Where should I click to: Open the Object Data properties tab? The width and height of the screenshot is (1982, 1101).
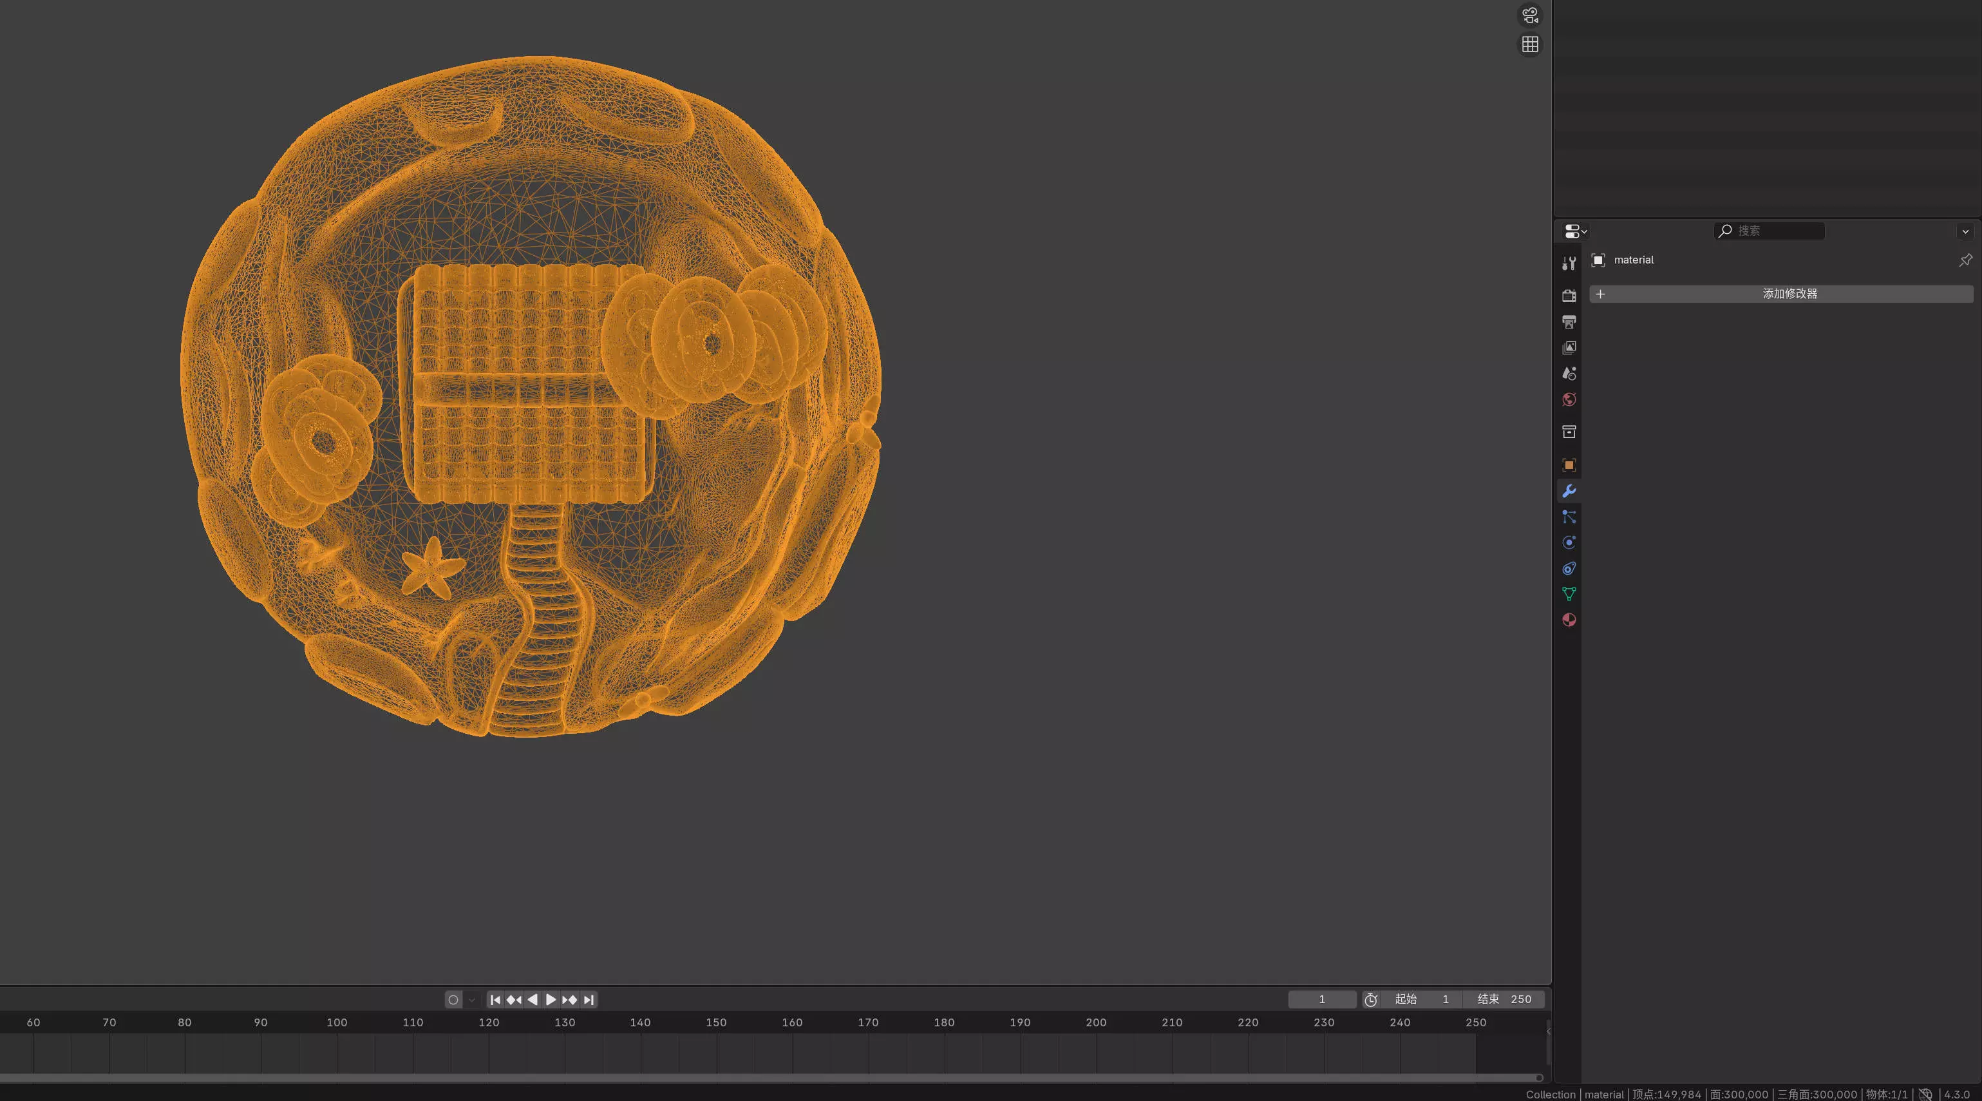click(x=1569, y=593)
